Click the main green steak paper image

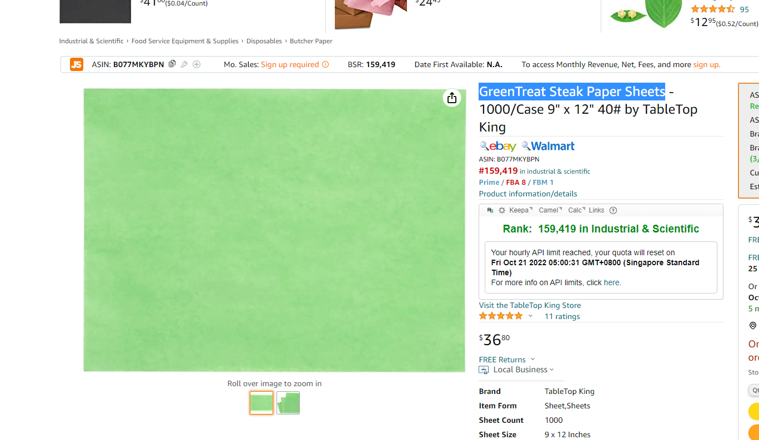tap(274, 230)
